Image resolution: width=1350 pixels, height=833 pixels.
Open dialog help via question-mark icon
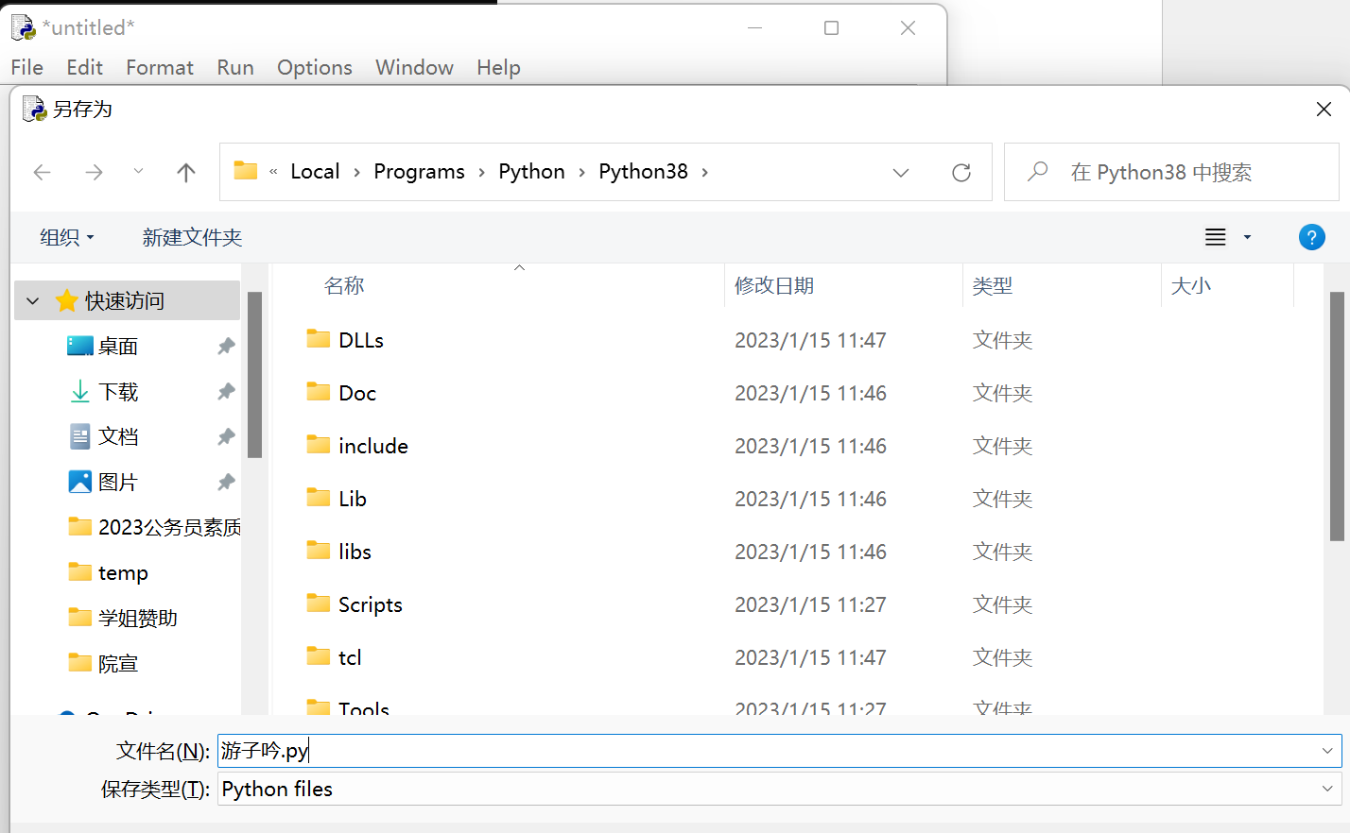coord(1312,237)
